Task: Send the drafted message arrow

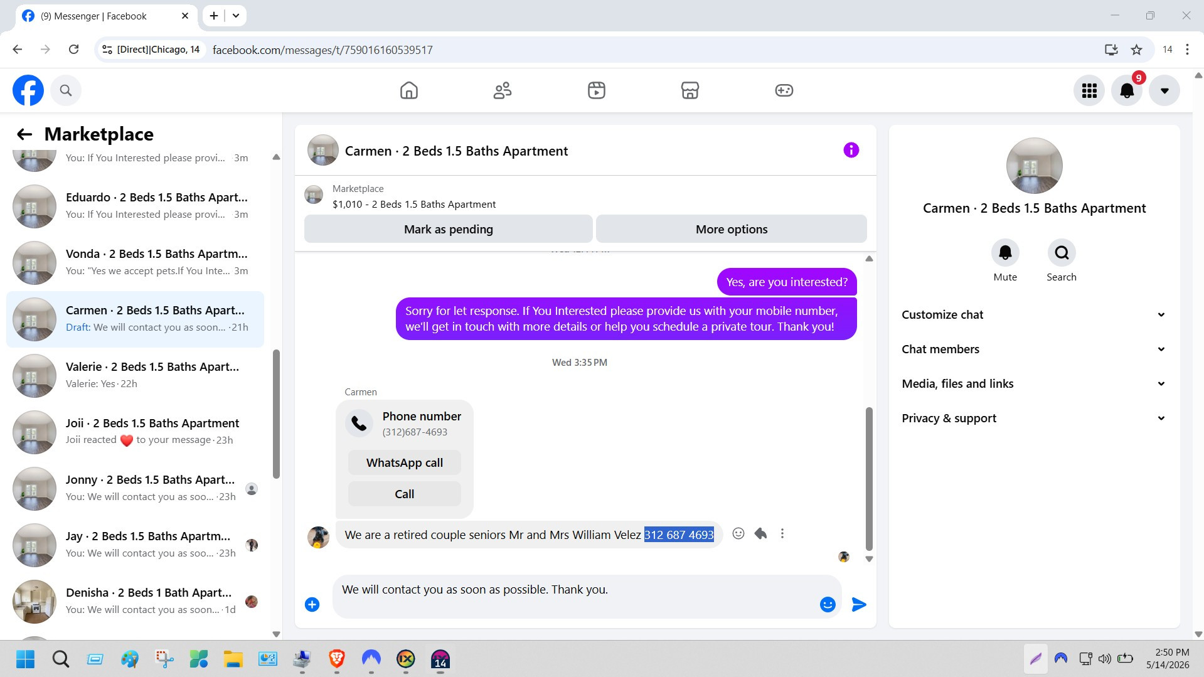Action: click(x=859, y=604)
